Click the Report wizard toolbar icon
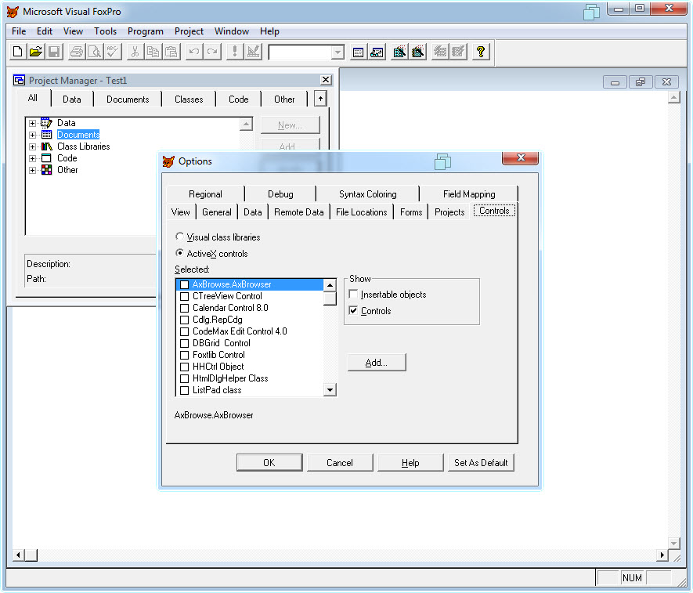 pos(417,52)
